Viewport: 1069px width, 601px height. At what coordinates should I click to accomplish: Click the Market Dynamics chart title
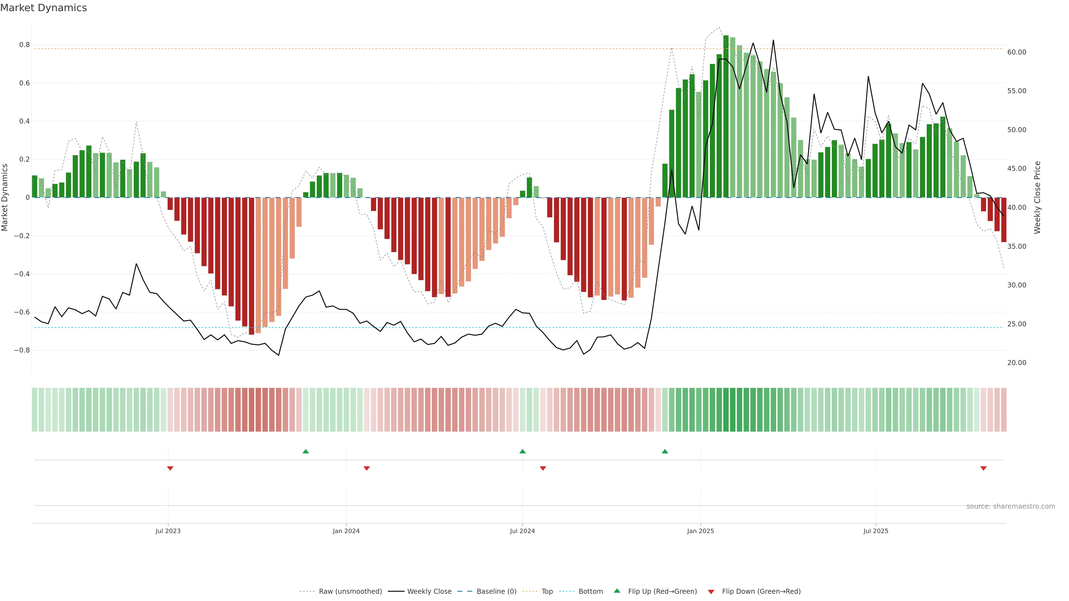44,8
